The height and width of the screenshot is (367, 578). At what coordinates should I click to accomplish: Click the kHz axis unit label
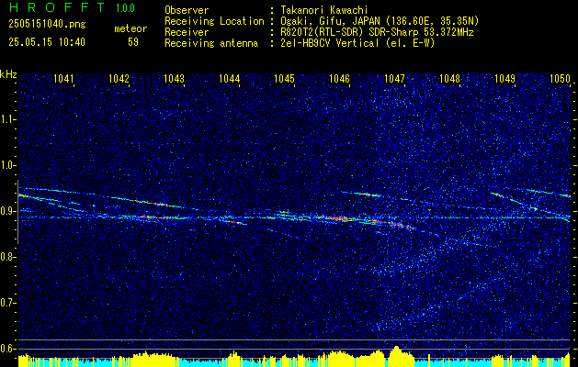coord(8,74)
